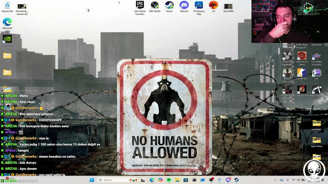
Task: Open the thumbnail tasarım file on desktop
Action: (x=22, y=8)
